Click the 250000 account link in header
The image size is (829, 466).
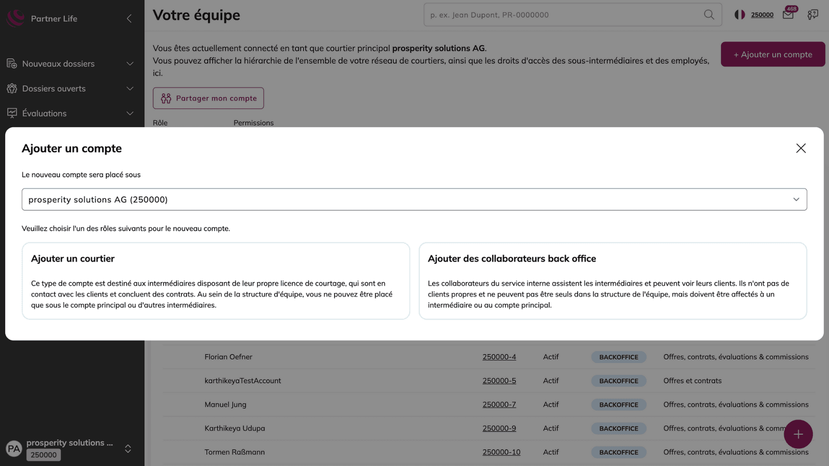762,15
